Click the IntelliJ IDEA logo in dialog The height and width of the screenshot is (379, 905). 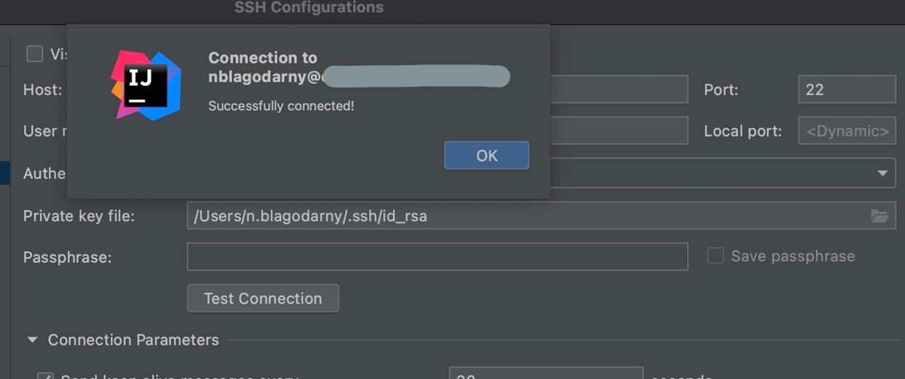(x=146, y=85)
